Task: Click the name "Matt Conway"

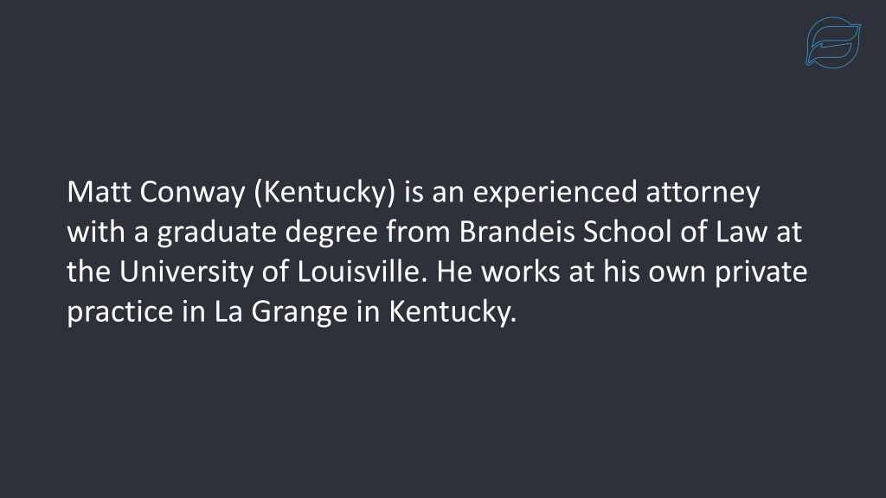Action: (156, 192)
